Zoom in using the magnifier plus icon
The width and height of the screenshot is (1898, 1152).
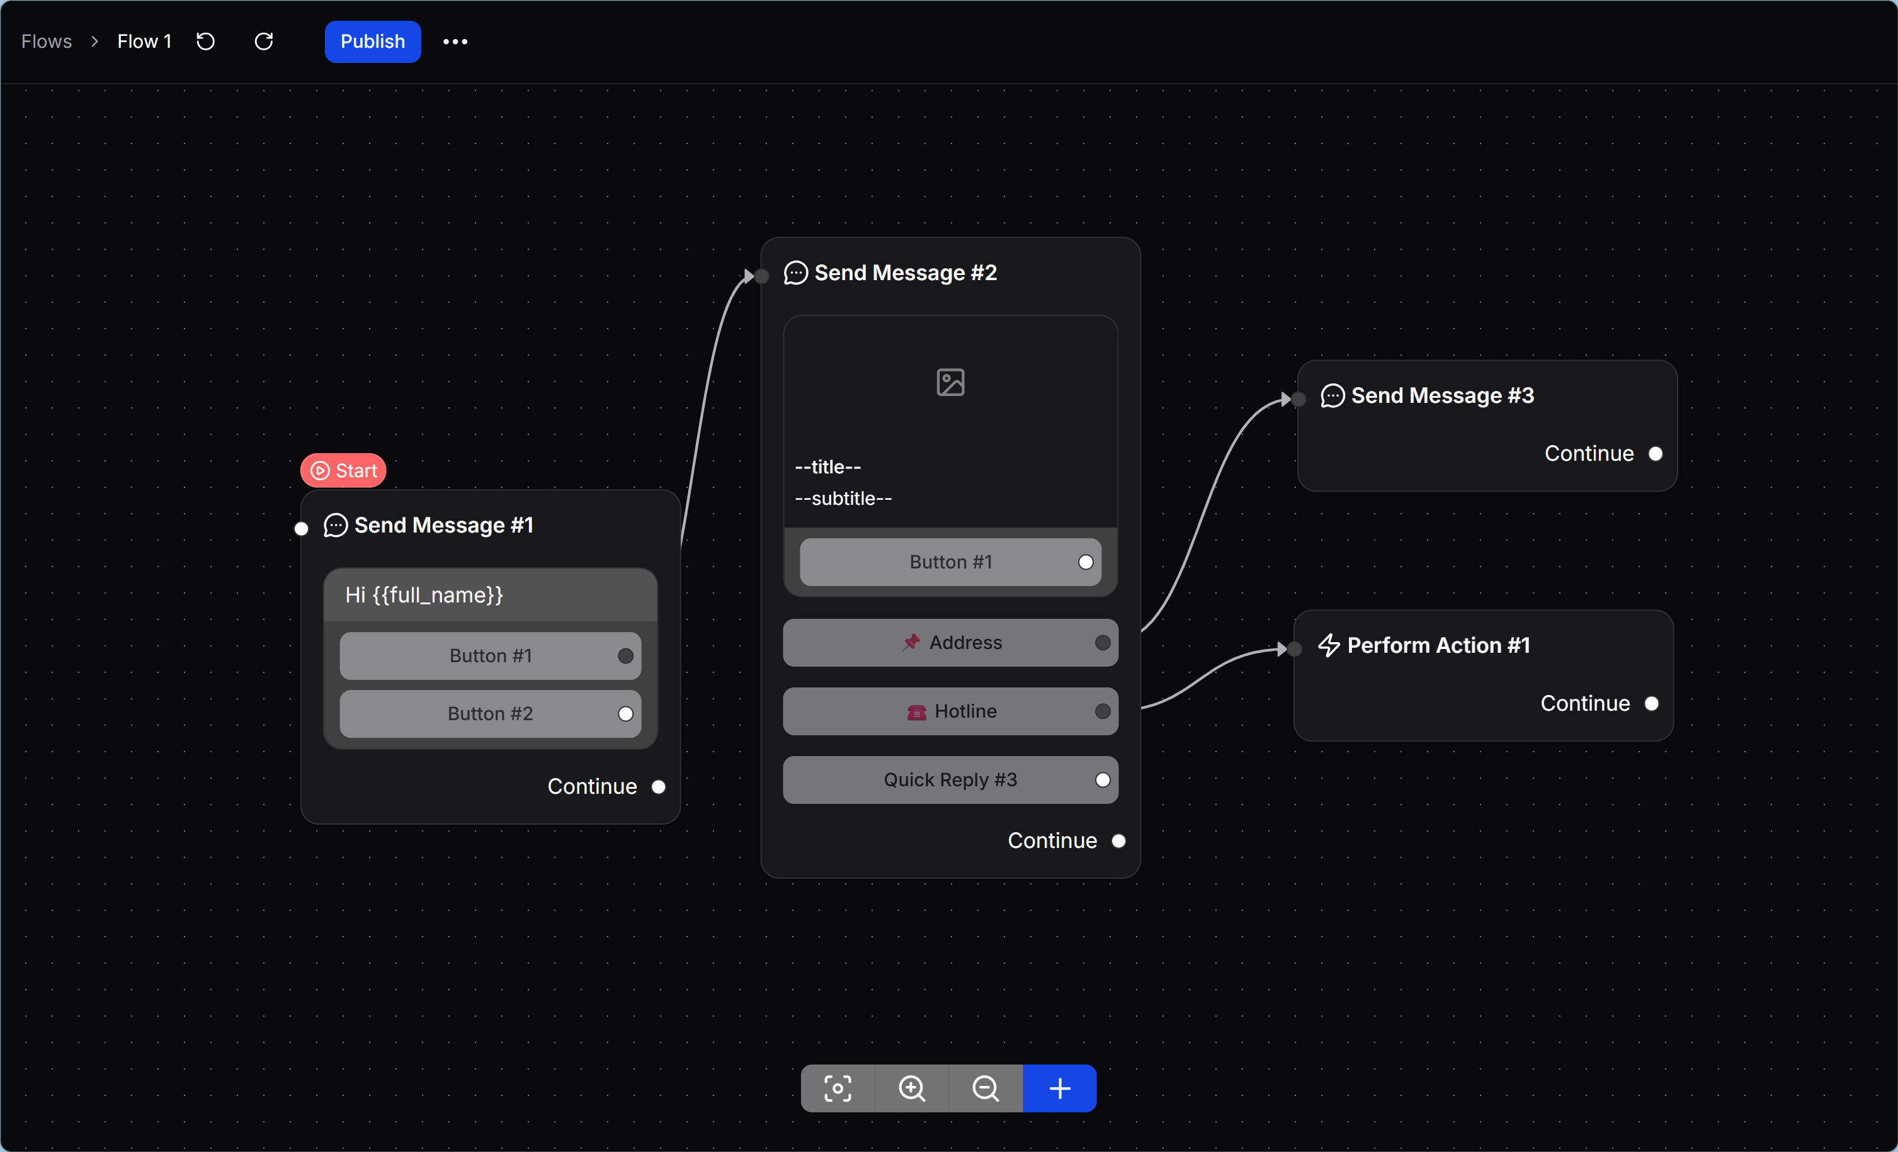(x=911, y=1088)
